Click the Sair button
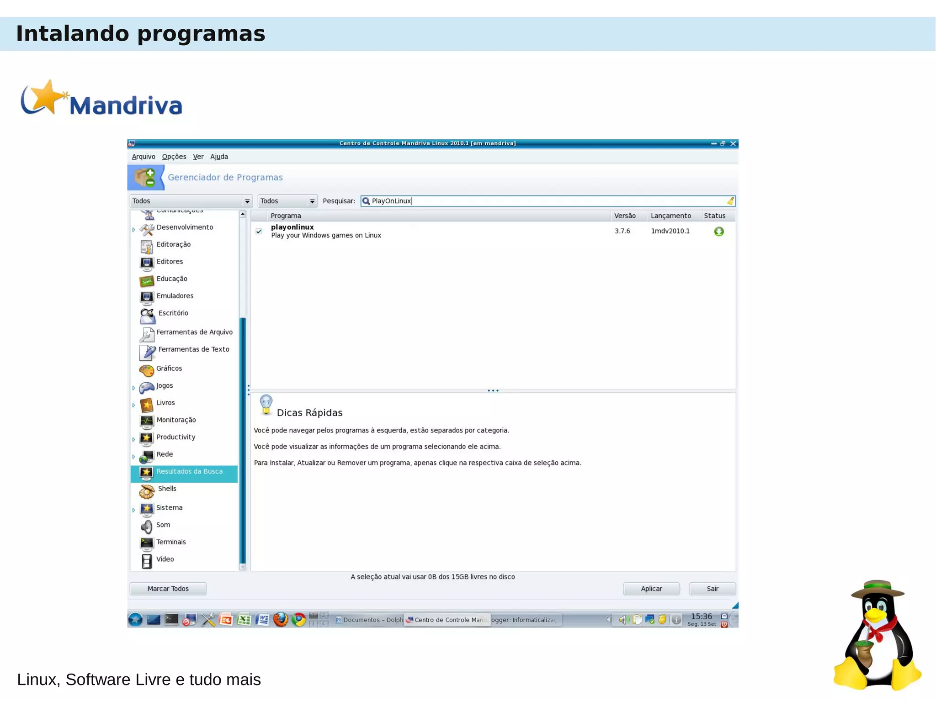 point(713,589)
